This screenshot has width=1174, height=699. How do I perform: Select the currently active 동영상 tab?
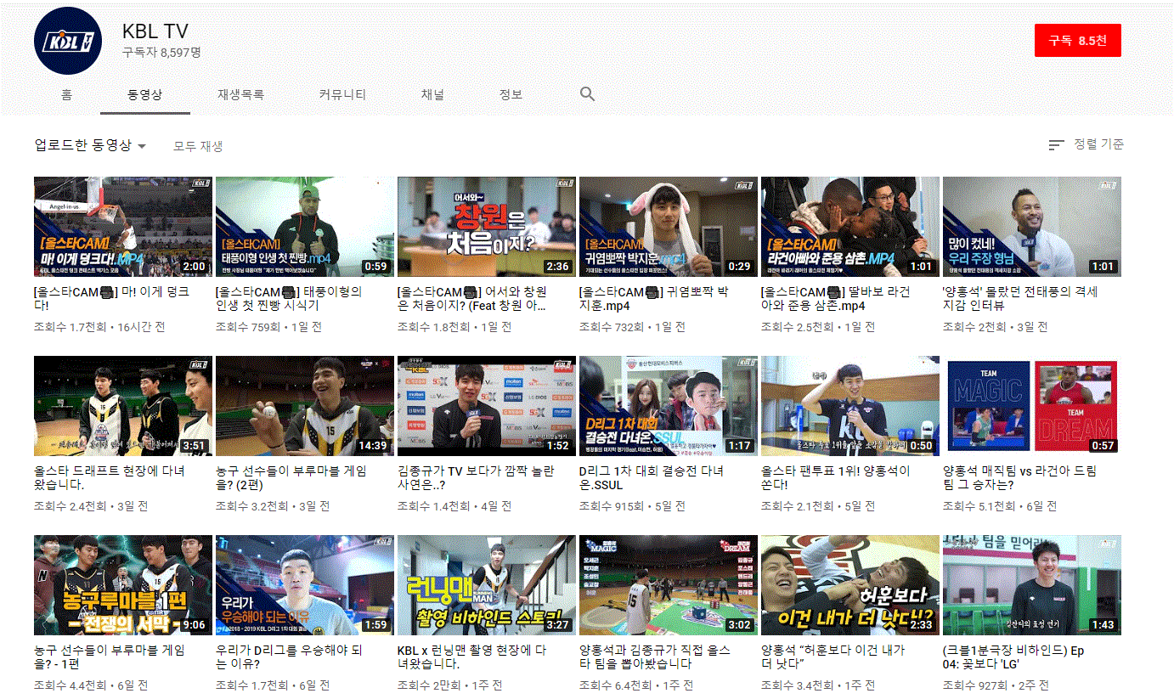click(144, 94)
